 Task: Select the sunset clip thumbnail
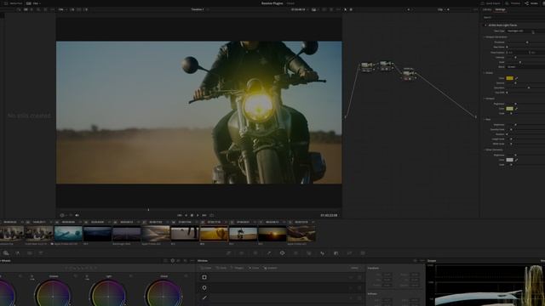coord(272,234)
